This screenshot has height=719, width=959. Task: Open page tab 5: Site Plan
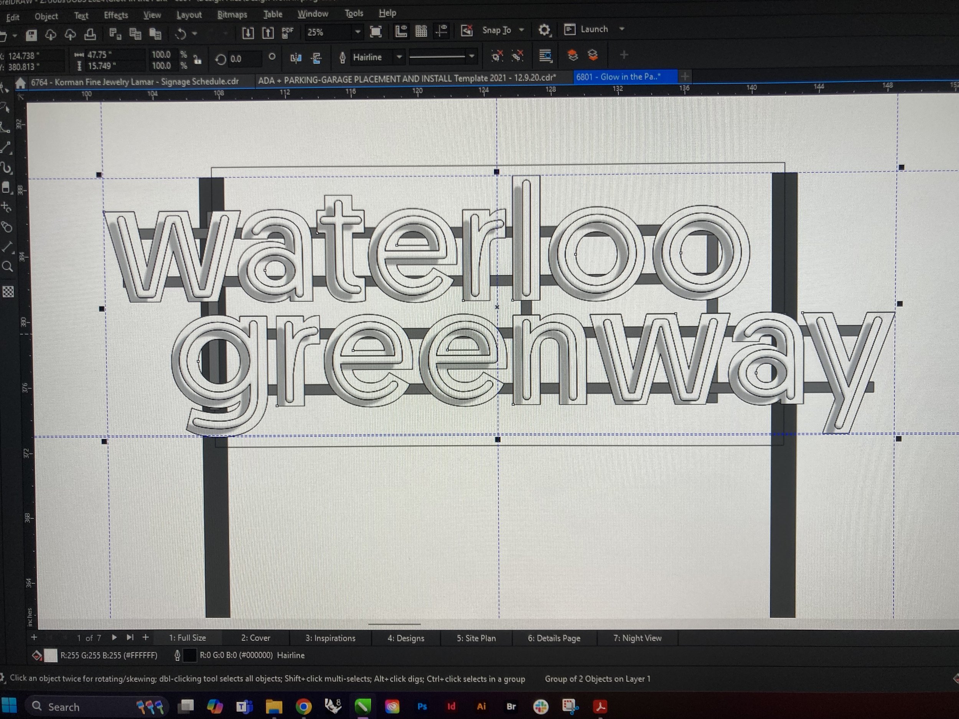[x=476, y=638]
